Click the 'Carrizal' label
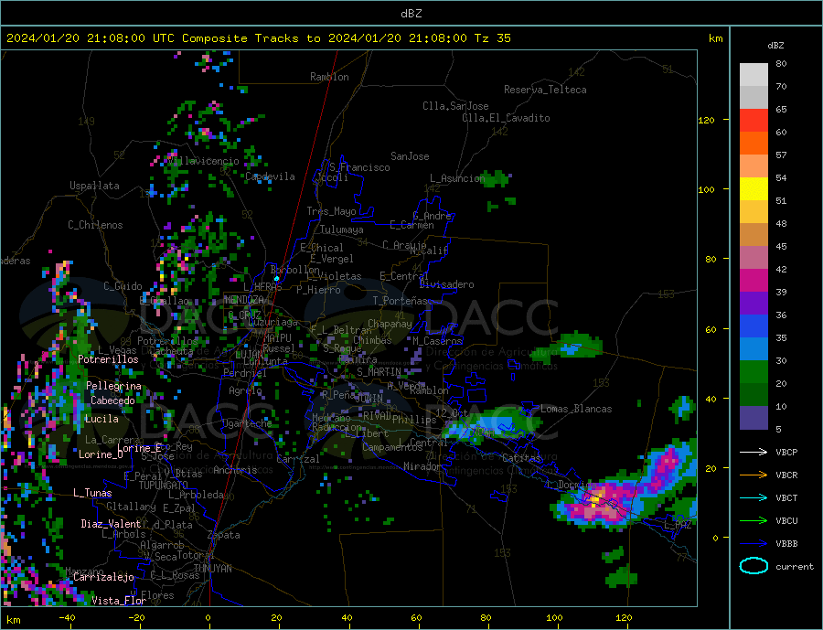 coord(298,459)
